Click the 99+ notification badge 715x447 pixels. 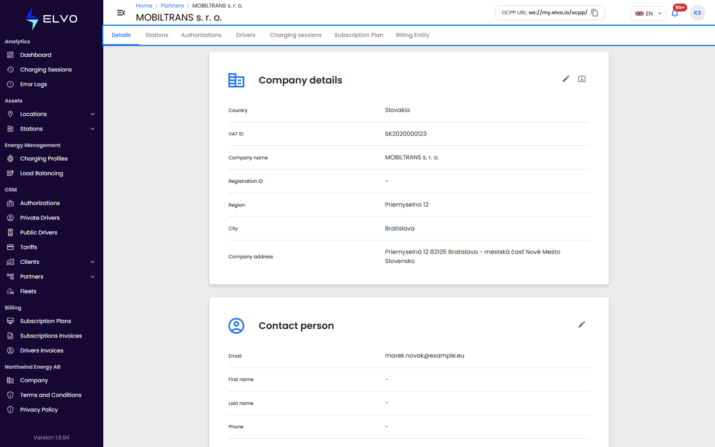pyautogui.click(x=680, y=8)
